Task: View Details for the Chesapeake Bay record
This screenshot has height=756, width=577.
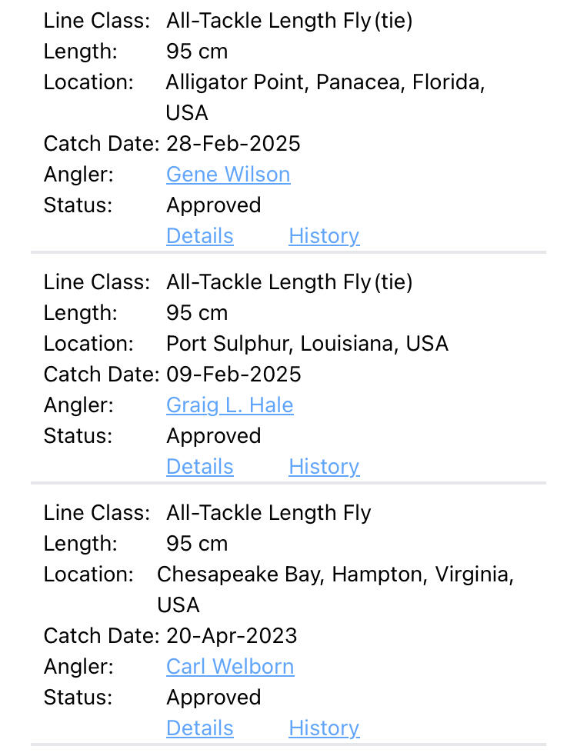Action: coord(199,728)
